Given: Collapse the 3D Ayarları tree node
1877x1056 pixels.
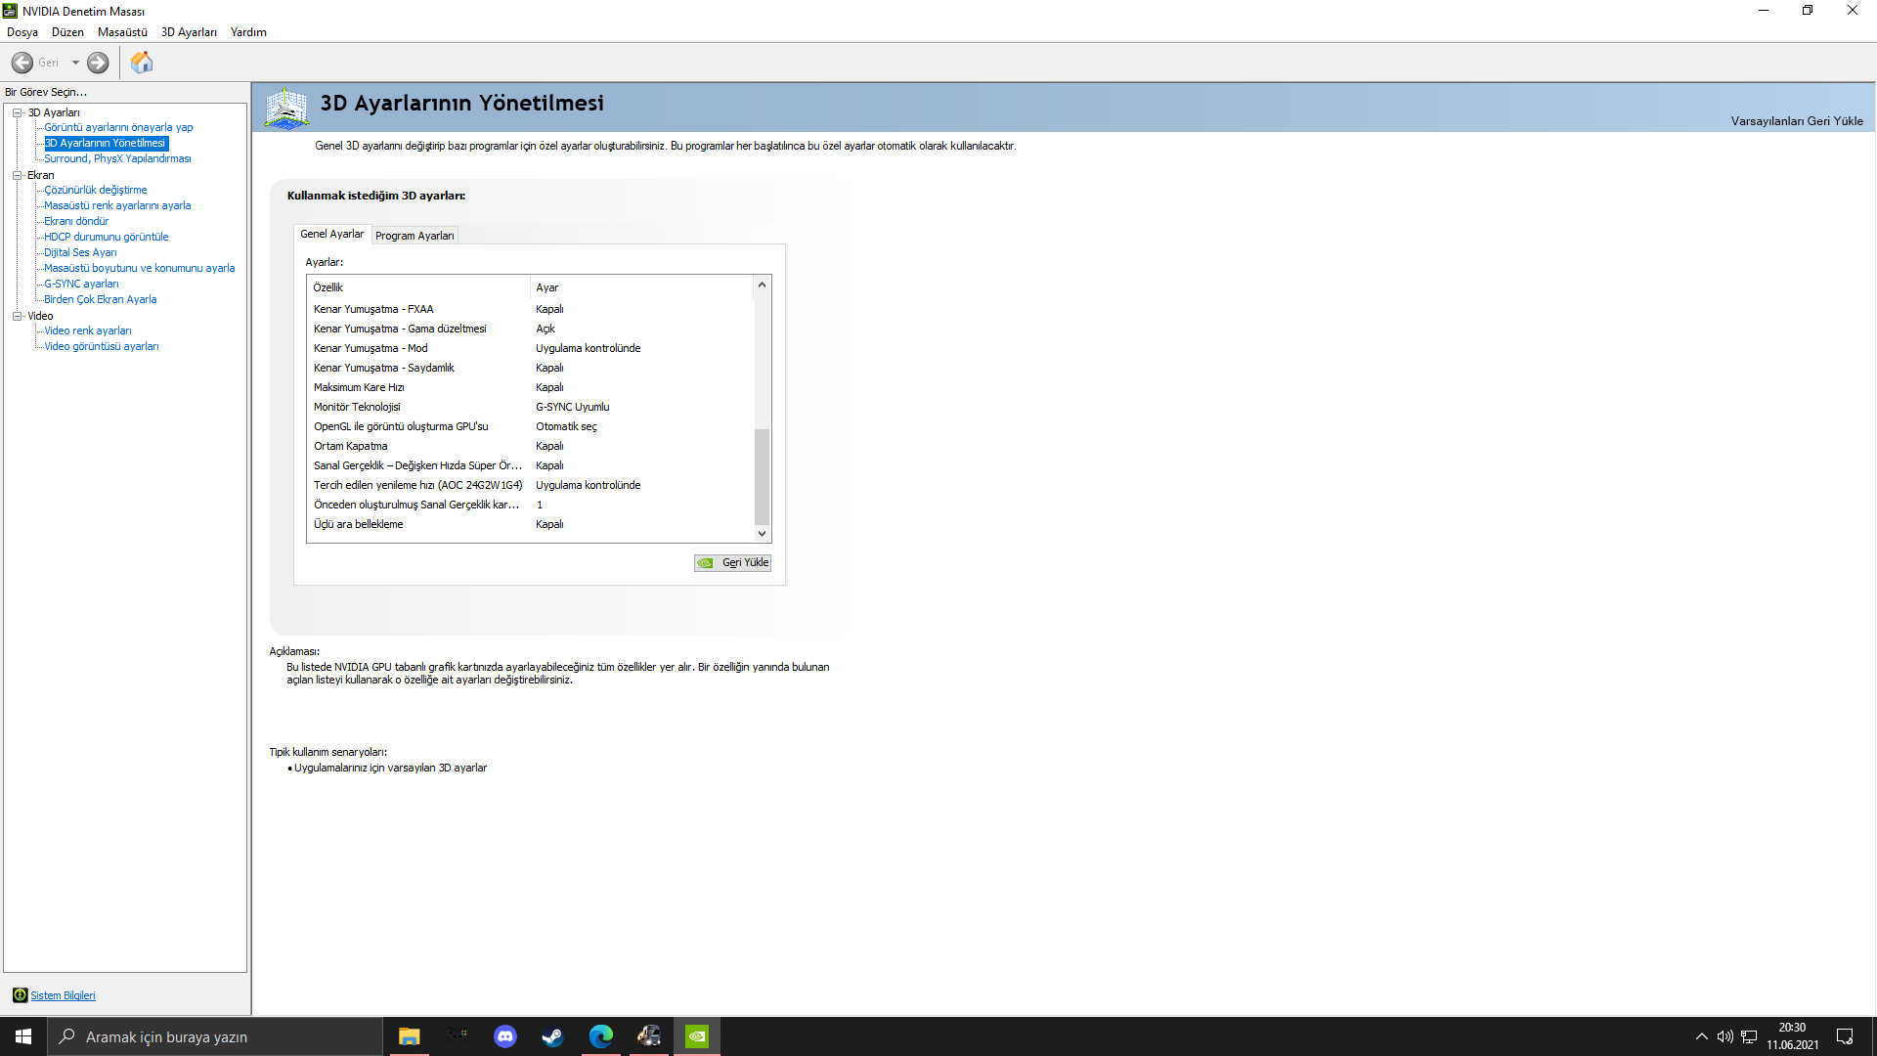Looking at the screenshot, I should pos(17,112).
